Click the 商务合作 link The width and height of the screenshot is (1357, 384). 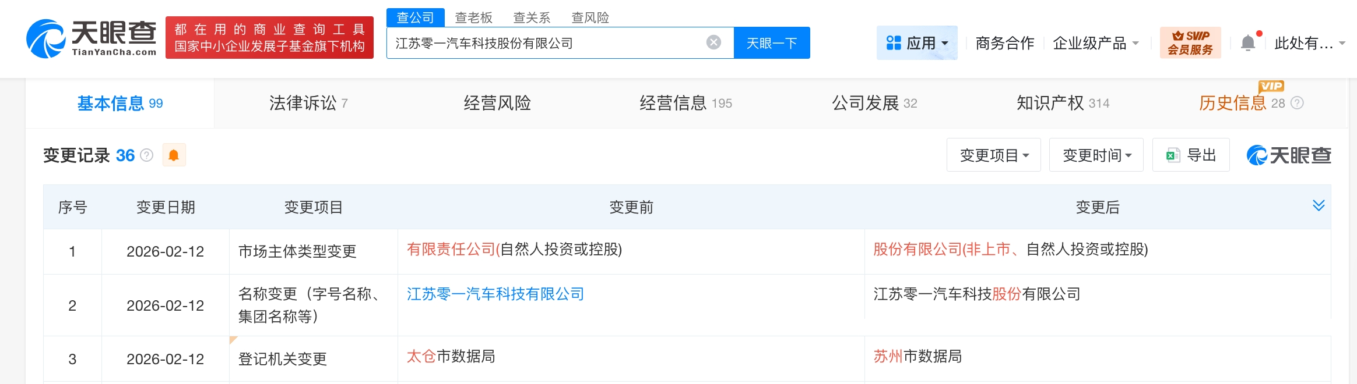pos(1004,43)
